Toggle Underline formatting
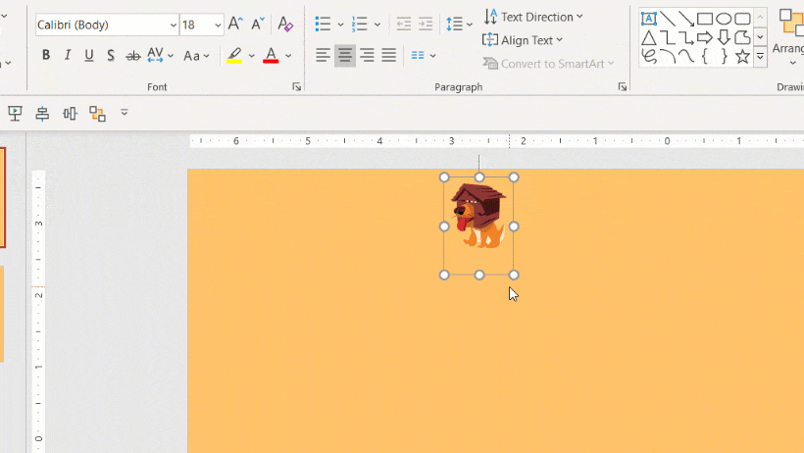Image resolution: width=804 pixels, height=453 pixels. click(88, 55)
